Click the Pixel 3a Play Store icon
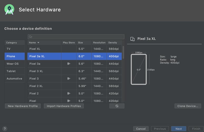The image size is (204, 132). point(69,64)
